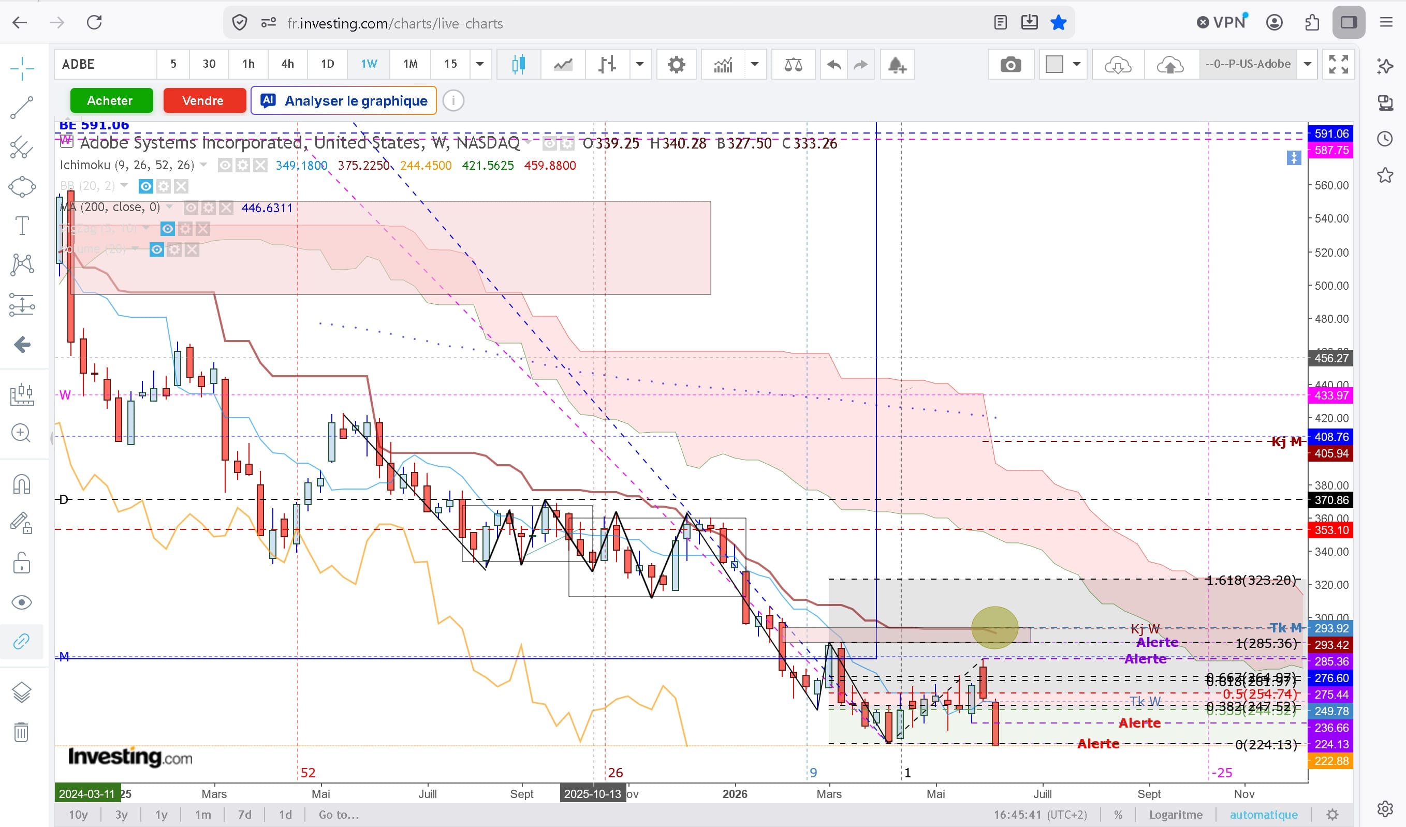The width and height of the screenshot is (1406, 827).
Task: Switch to bars chart style
Action: click(x=607, y=64)
